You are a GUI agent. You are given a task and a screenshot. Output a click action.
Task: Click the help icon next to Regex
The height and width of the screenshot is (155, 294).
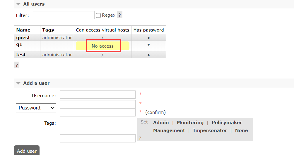pyautogui.click(x=120, y=15)
